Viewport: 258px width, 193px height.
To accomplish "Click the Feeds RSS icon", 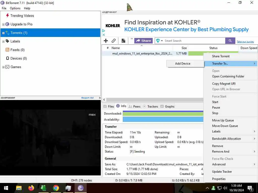I will [7, 50].
